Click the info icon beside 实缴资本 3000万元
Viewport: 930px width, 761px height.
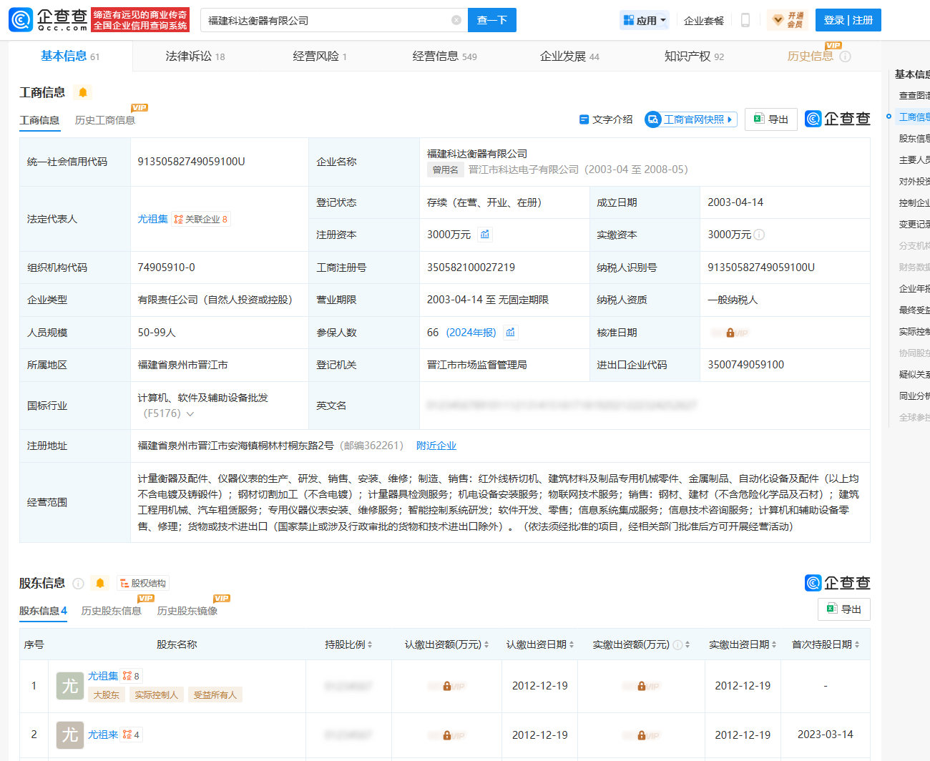pos(760,235)
